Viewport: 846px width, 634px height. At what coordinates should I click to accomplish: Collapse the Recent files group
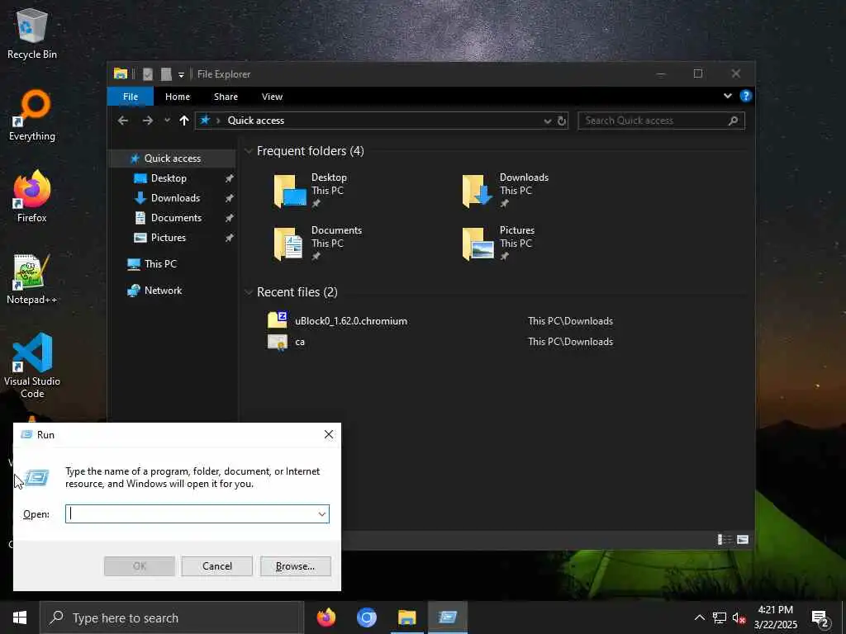coord(249,292)
